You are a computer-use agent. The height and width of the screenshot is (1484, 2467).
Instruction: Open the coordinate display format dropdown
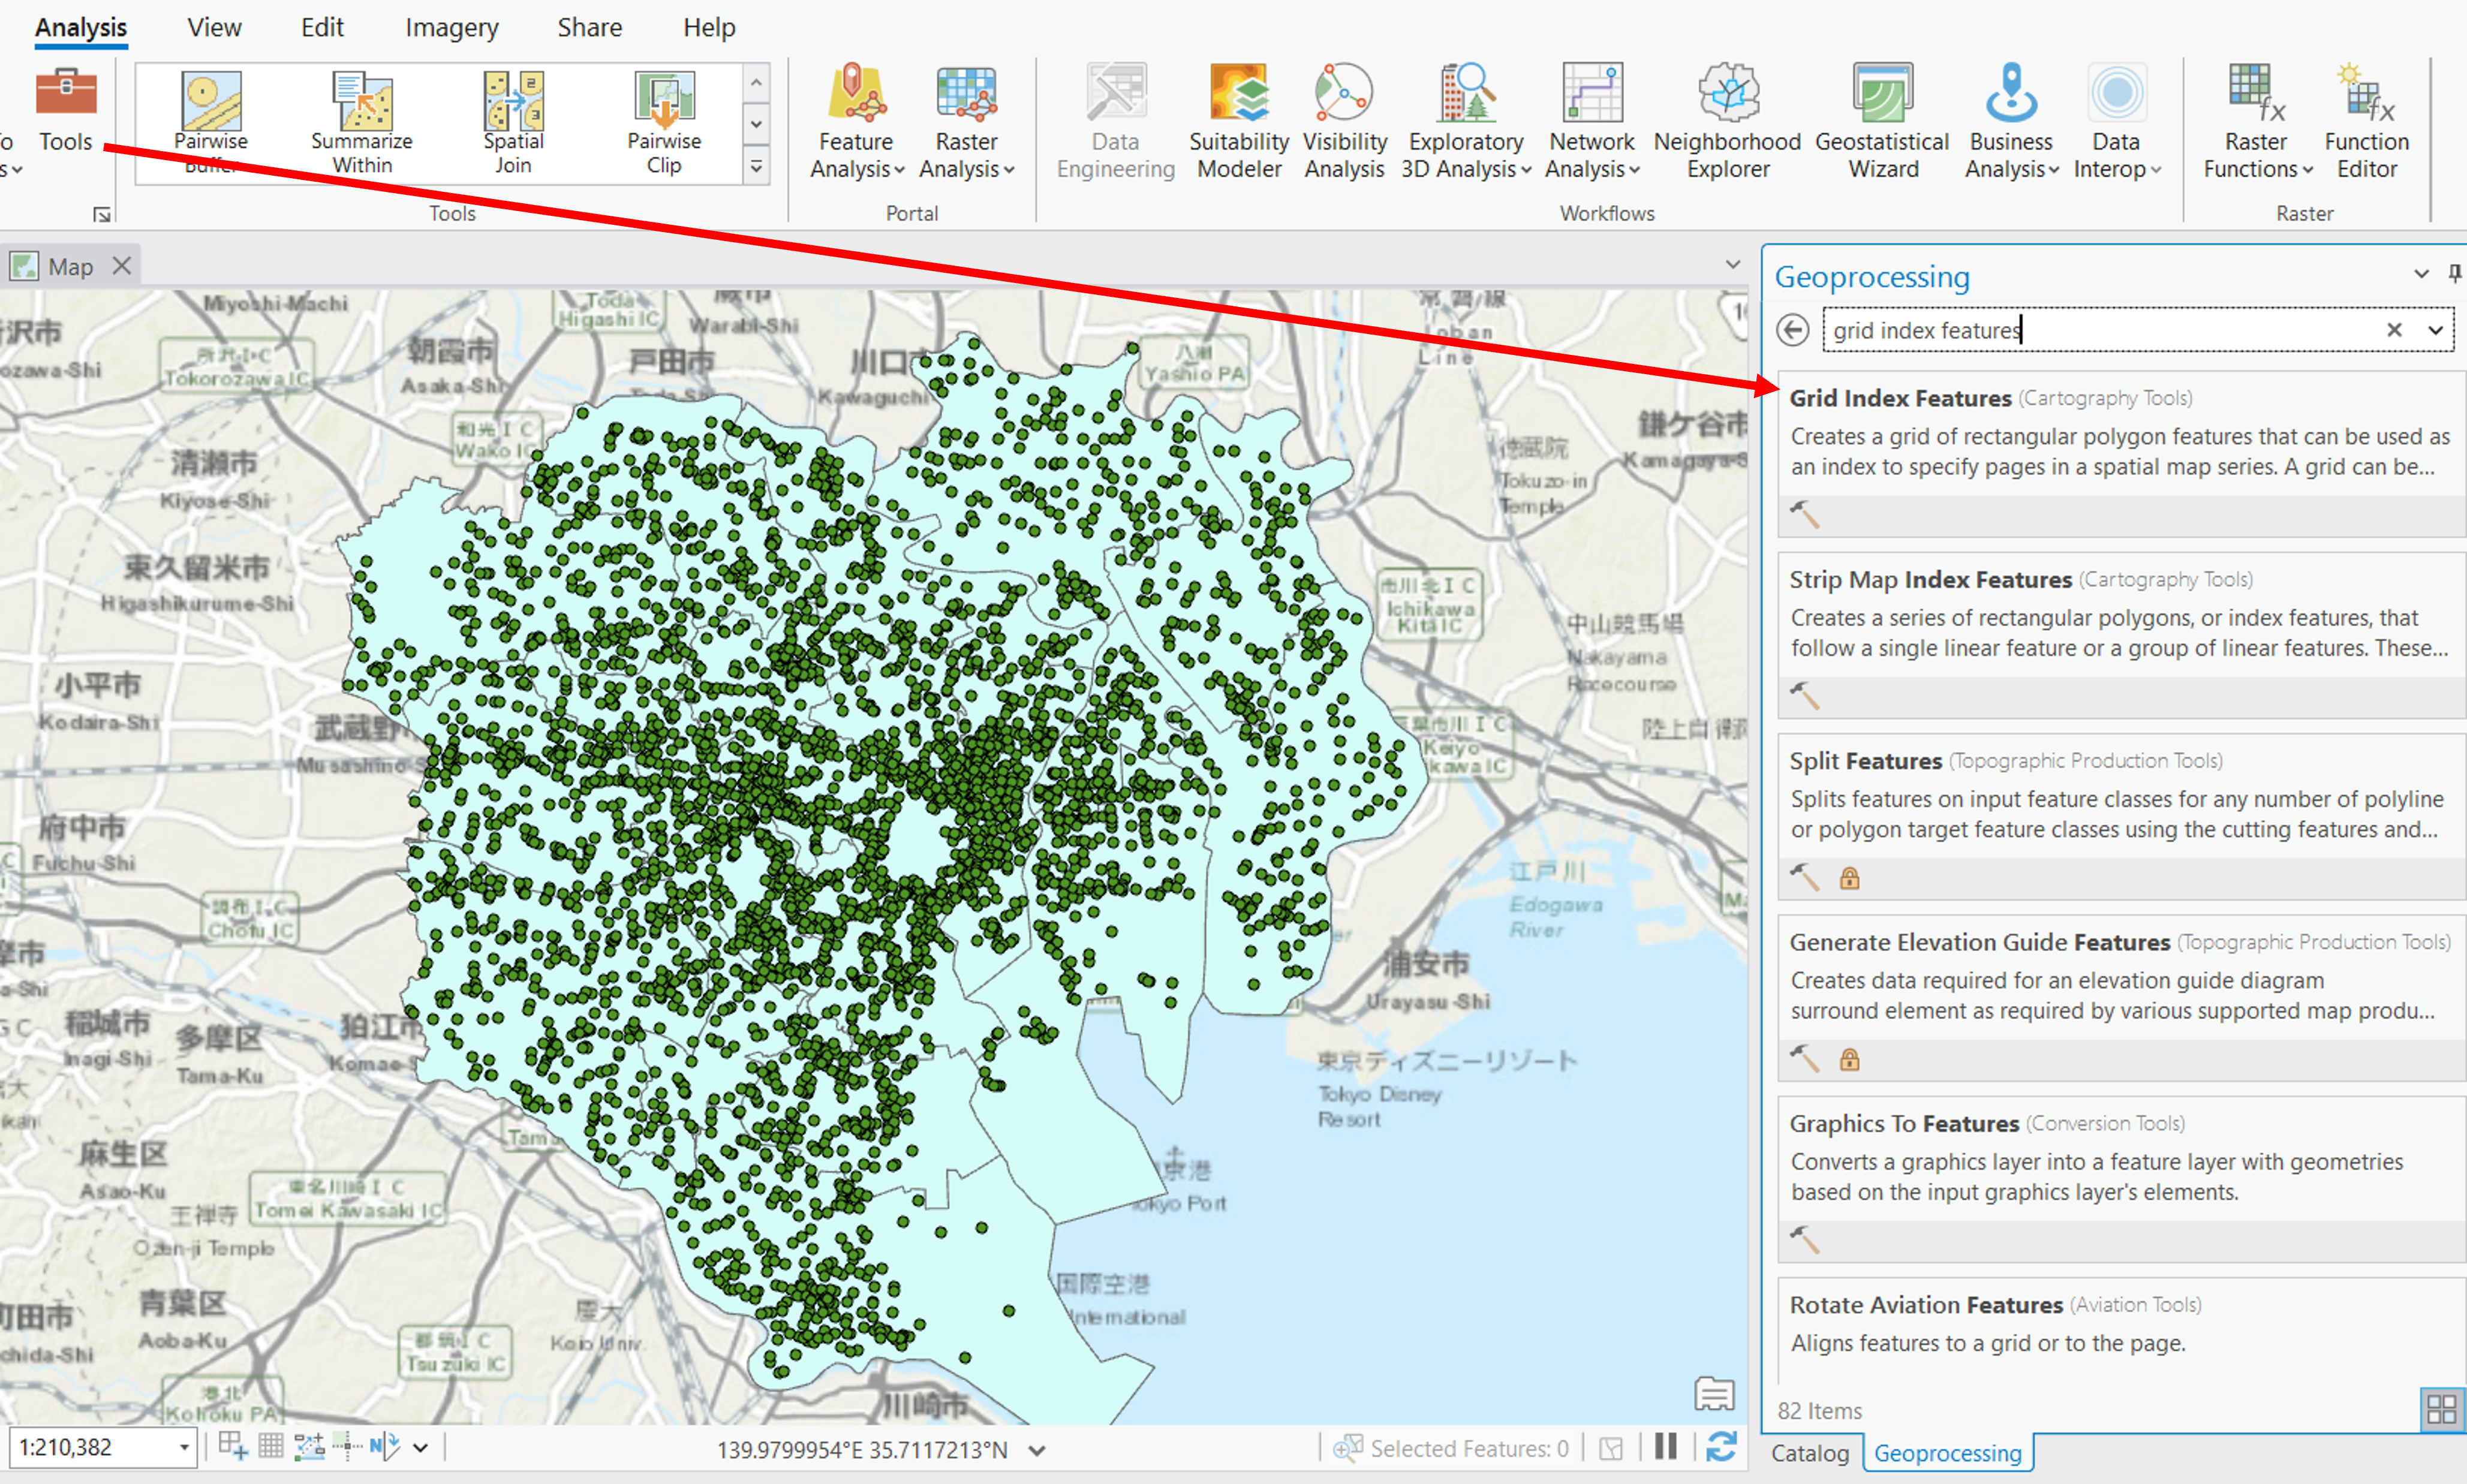click(x=1037, y=1450)
